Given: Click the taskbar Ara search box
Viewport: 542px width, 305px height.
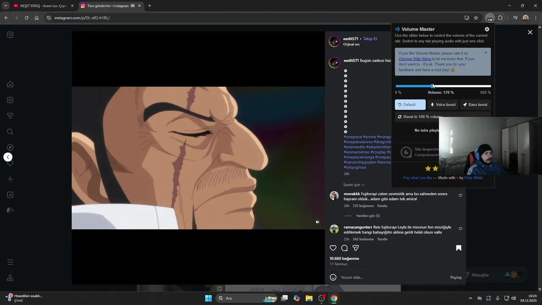Looking at the screenshot, I should pyautogui.click(x=247, y=298).
